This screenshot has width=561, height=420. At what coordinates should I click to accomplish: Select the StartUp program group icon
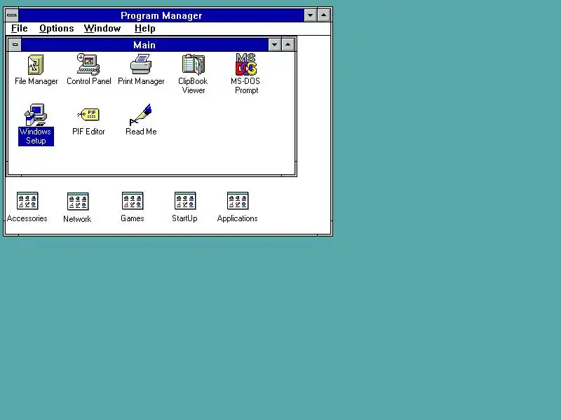coord(185,201)
